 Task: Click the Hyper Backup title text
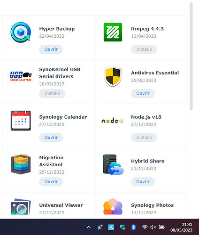[x=57, y=29]
